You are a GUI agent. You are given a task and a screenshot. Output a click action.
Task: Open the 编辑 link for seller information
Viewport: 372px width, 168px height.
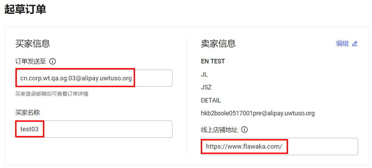(x=342, y=44)
